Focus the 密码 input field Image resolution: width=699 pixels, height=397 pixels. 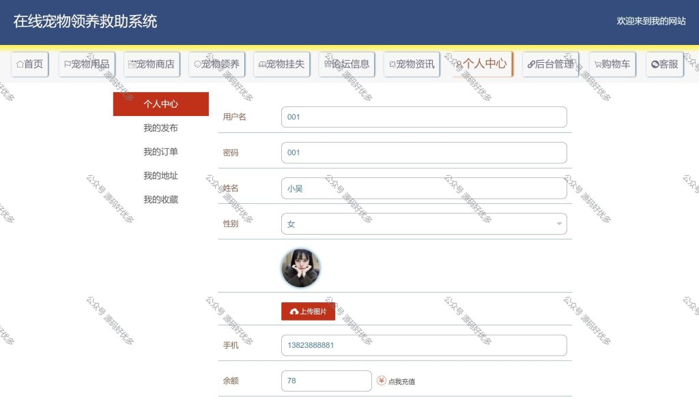[x=424, y=152]
